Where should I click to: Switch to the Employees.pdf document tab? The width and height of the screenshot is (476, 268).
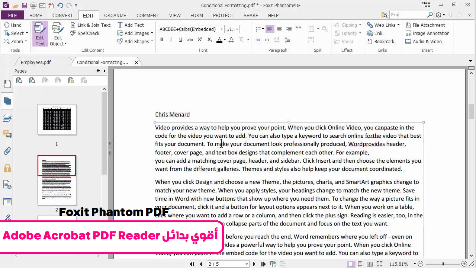point(36,62)
